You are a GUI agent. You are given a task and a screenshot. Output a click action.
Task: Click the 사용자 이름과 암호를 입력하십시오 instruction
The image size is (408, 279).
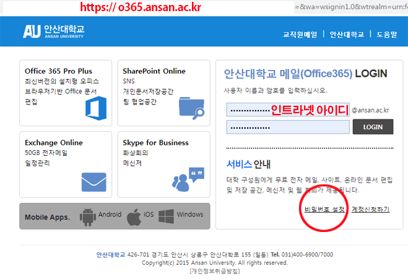click(276, 90)
